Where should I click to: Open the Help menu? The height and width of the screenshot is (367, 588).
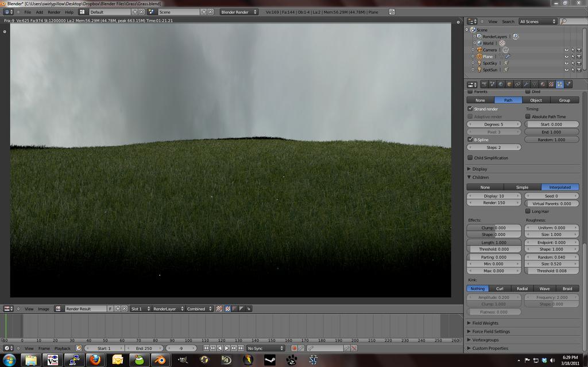(69, 12)
